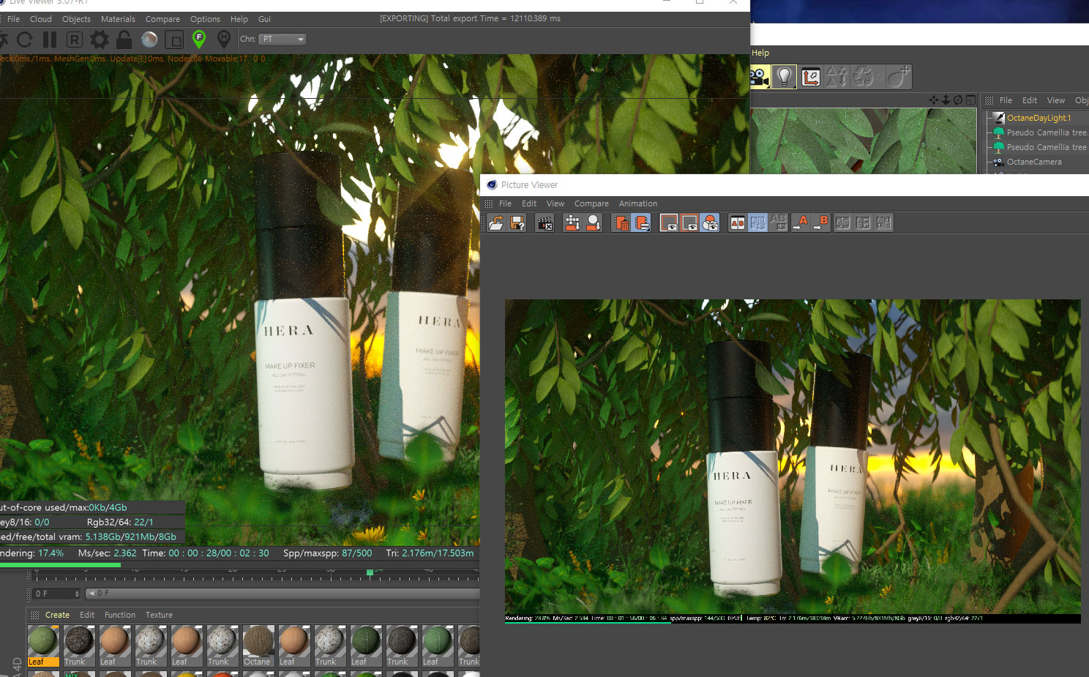
Task: Click the red framed L icon next to light bulb
Action: pos(811,77)
